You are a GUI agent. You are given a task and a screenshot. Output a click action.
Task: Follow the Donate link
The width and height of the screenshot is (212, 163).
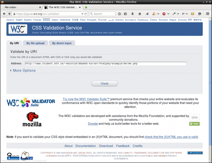tap(93, 124)
